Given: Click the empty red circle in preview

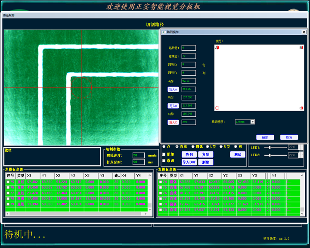Looking at the screenshot, I should (217, 108).
